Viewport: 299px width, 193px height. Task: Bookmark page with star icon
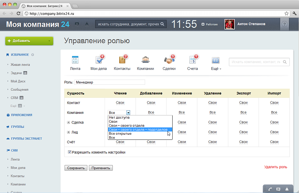click(286, 13)
